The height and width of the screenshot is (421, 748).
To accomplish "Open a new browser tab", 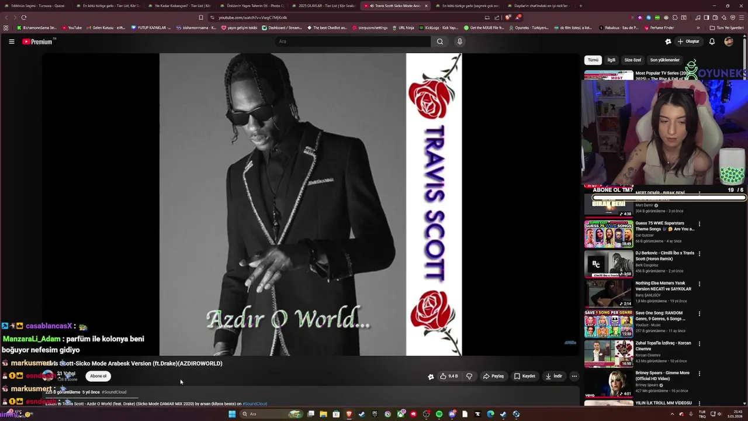I will [580, 6].
